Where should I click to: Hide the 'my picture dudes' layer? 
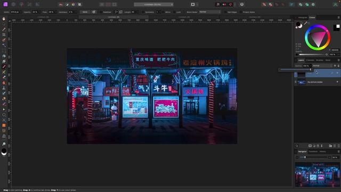[x=337, y=82]
